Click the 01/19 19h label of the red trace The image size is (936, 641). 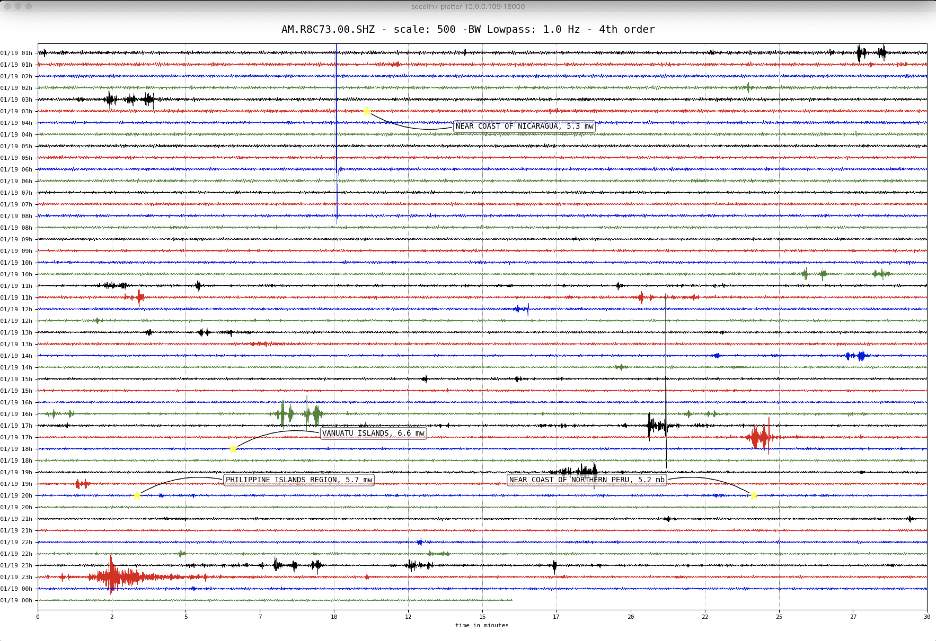pyautogui.click(x=16, y=484)
